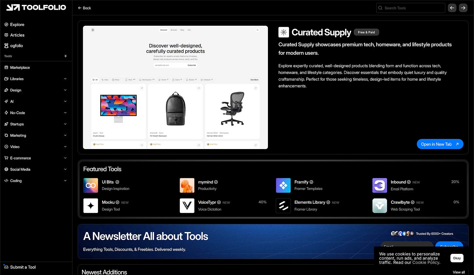The height and width of the screenshot is (275, 474).
Task: Click the UI Bits tool name
Action: 108,182
